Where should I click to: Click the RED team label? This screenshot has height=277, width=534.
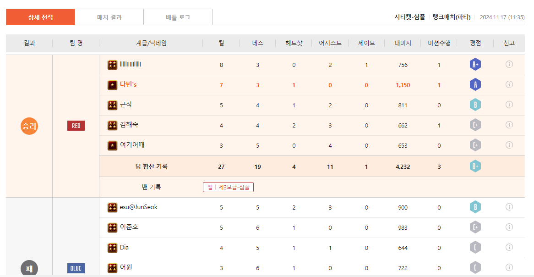(76, 126)
